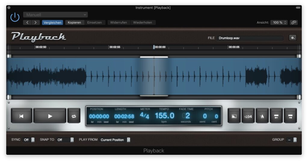308x162 pixels.
Task: Click the Kopieren button
Action: (74, 22)
